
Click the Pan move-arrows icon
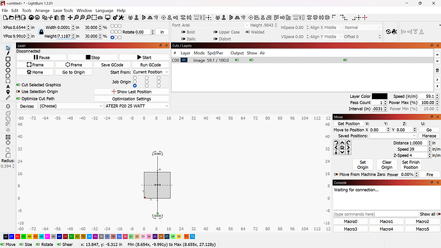click(70, 17)
